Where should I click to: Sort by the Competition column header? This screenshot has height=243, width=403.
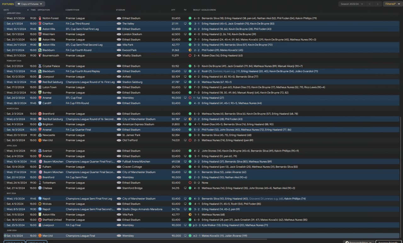[x=72, y=10]
